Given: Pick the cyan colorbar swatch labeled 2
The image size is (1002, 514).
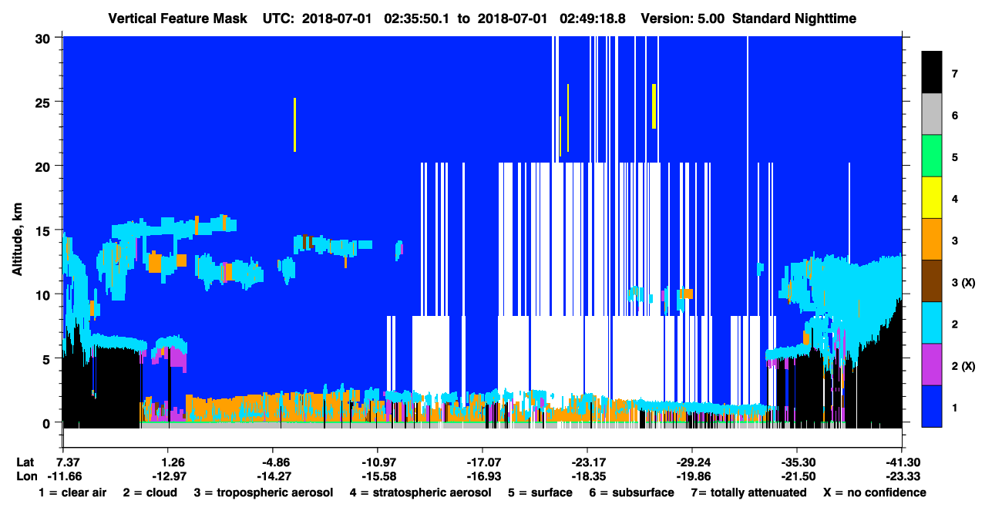Looking at the screenshot, I should (932, 323).
